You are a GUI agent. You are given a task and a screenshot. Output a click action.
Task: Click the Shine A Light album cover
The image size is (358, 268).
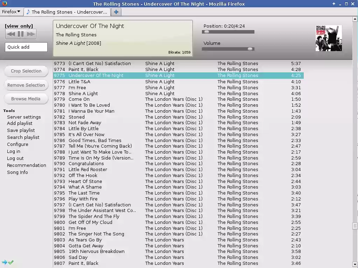pyautogui.click(x=328, y=38)
